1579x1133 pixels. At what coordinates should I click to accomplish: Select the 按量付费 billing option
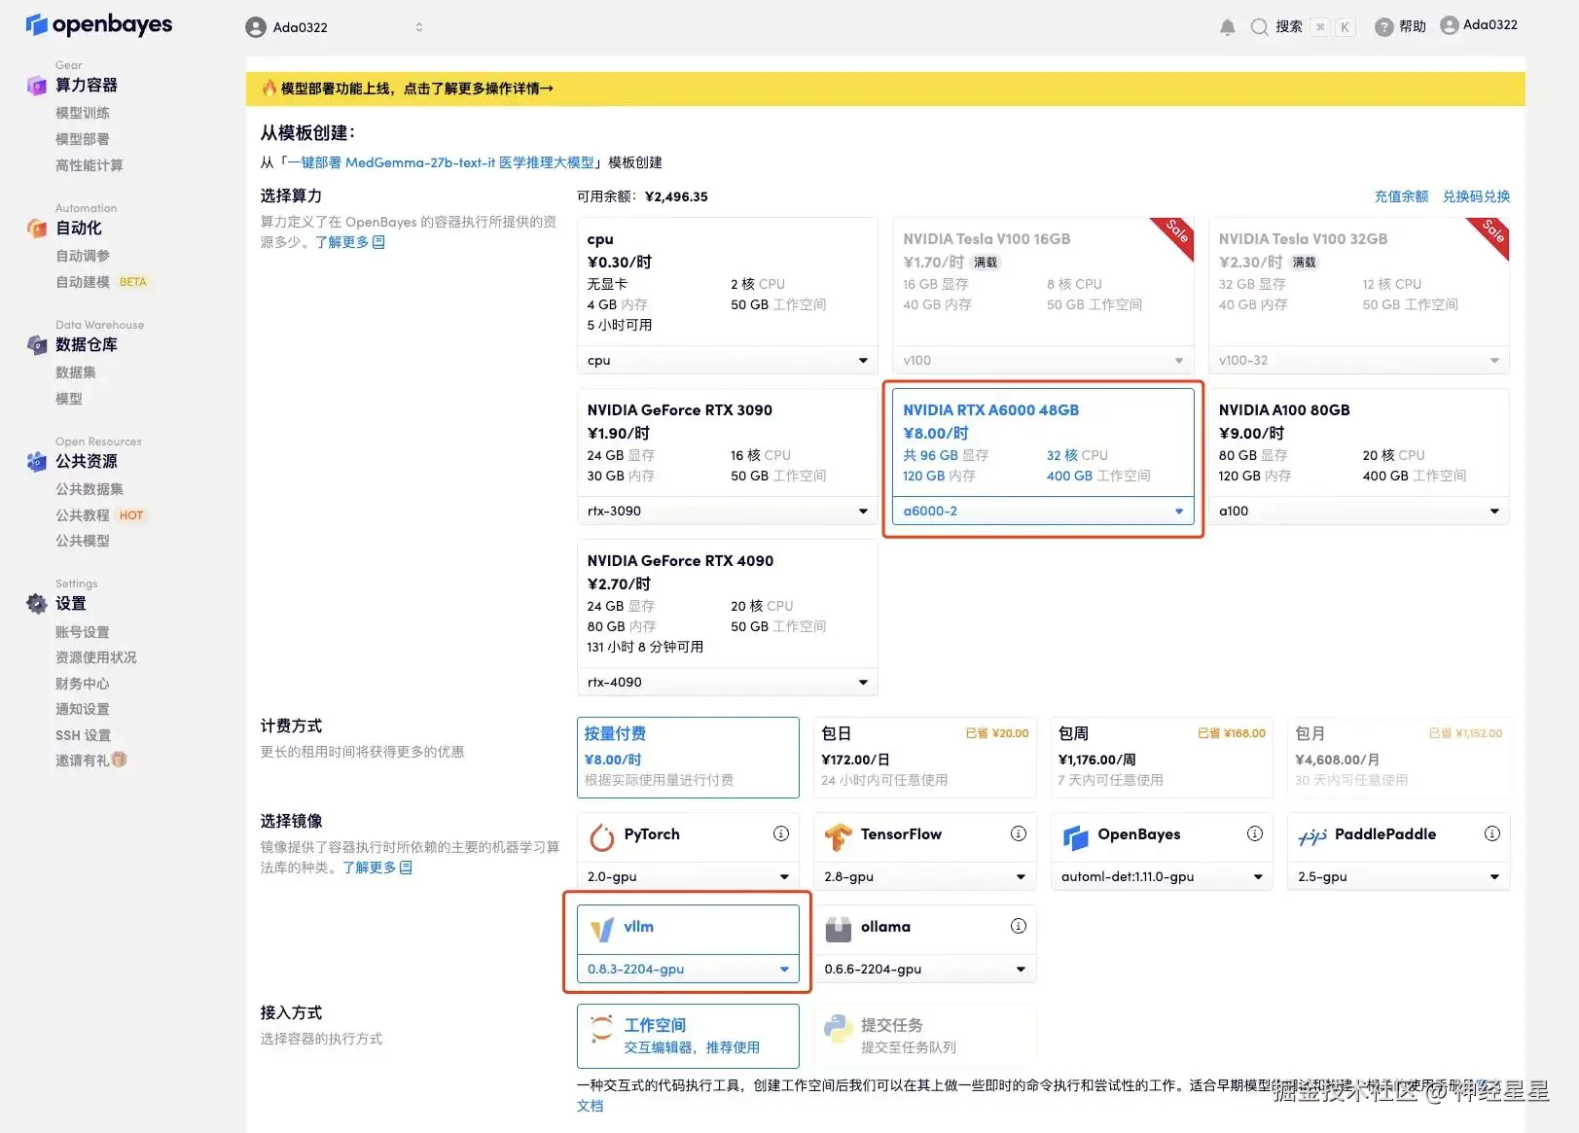(688, 758)
